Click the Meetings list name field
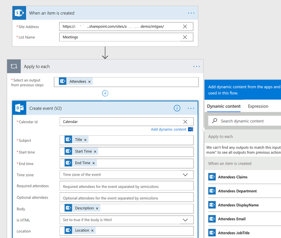The height and width of the screenshot is (238, 281). tap(126, 37)
